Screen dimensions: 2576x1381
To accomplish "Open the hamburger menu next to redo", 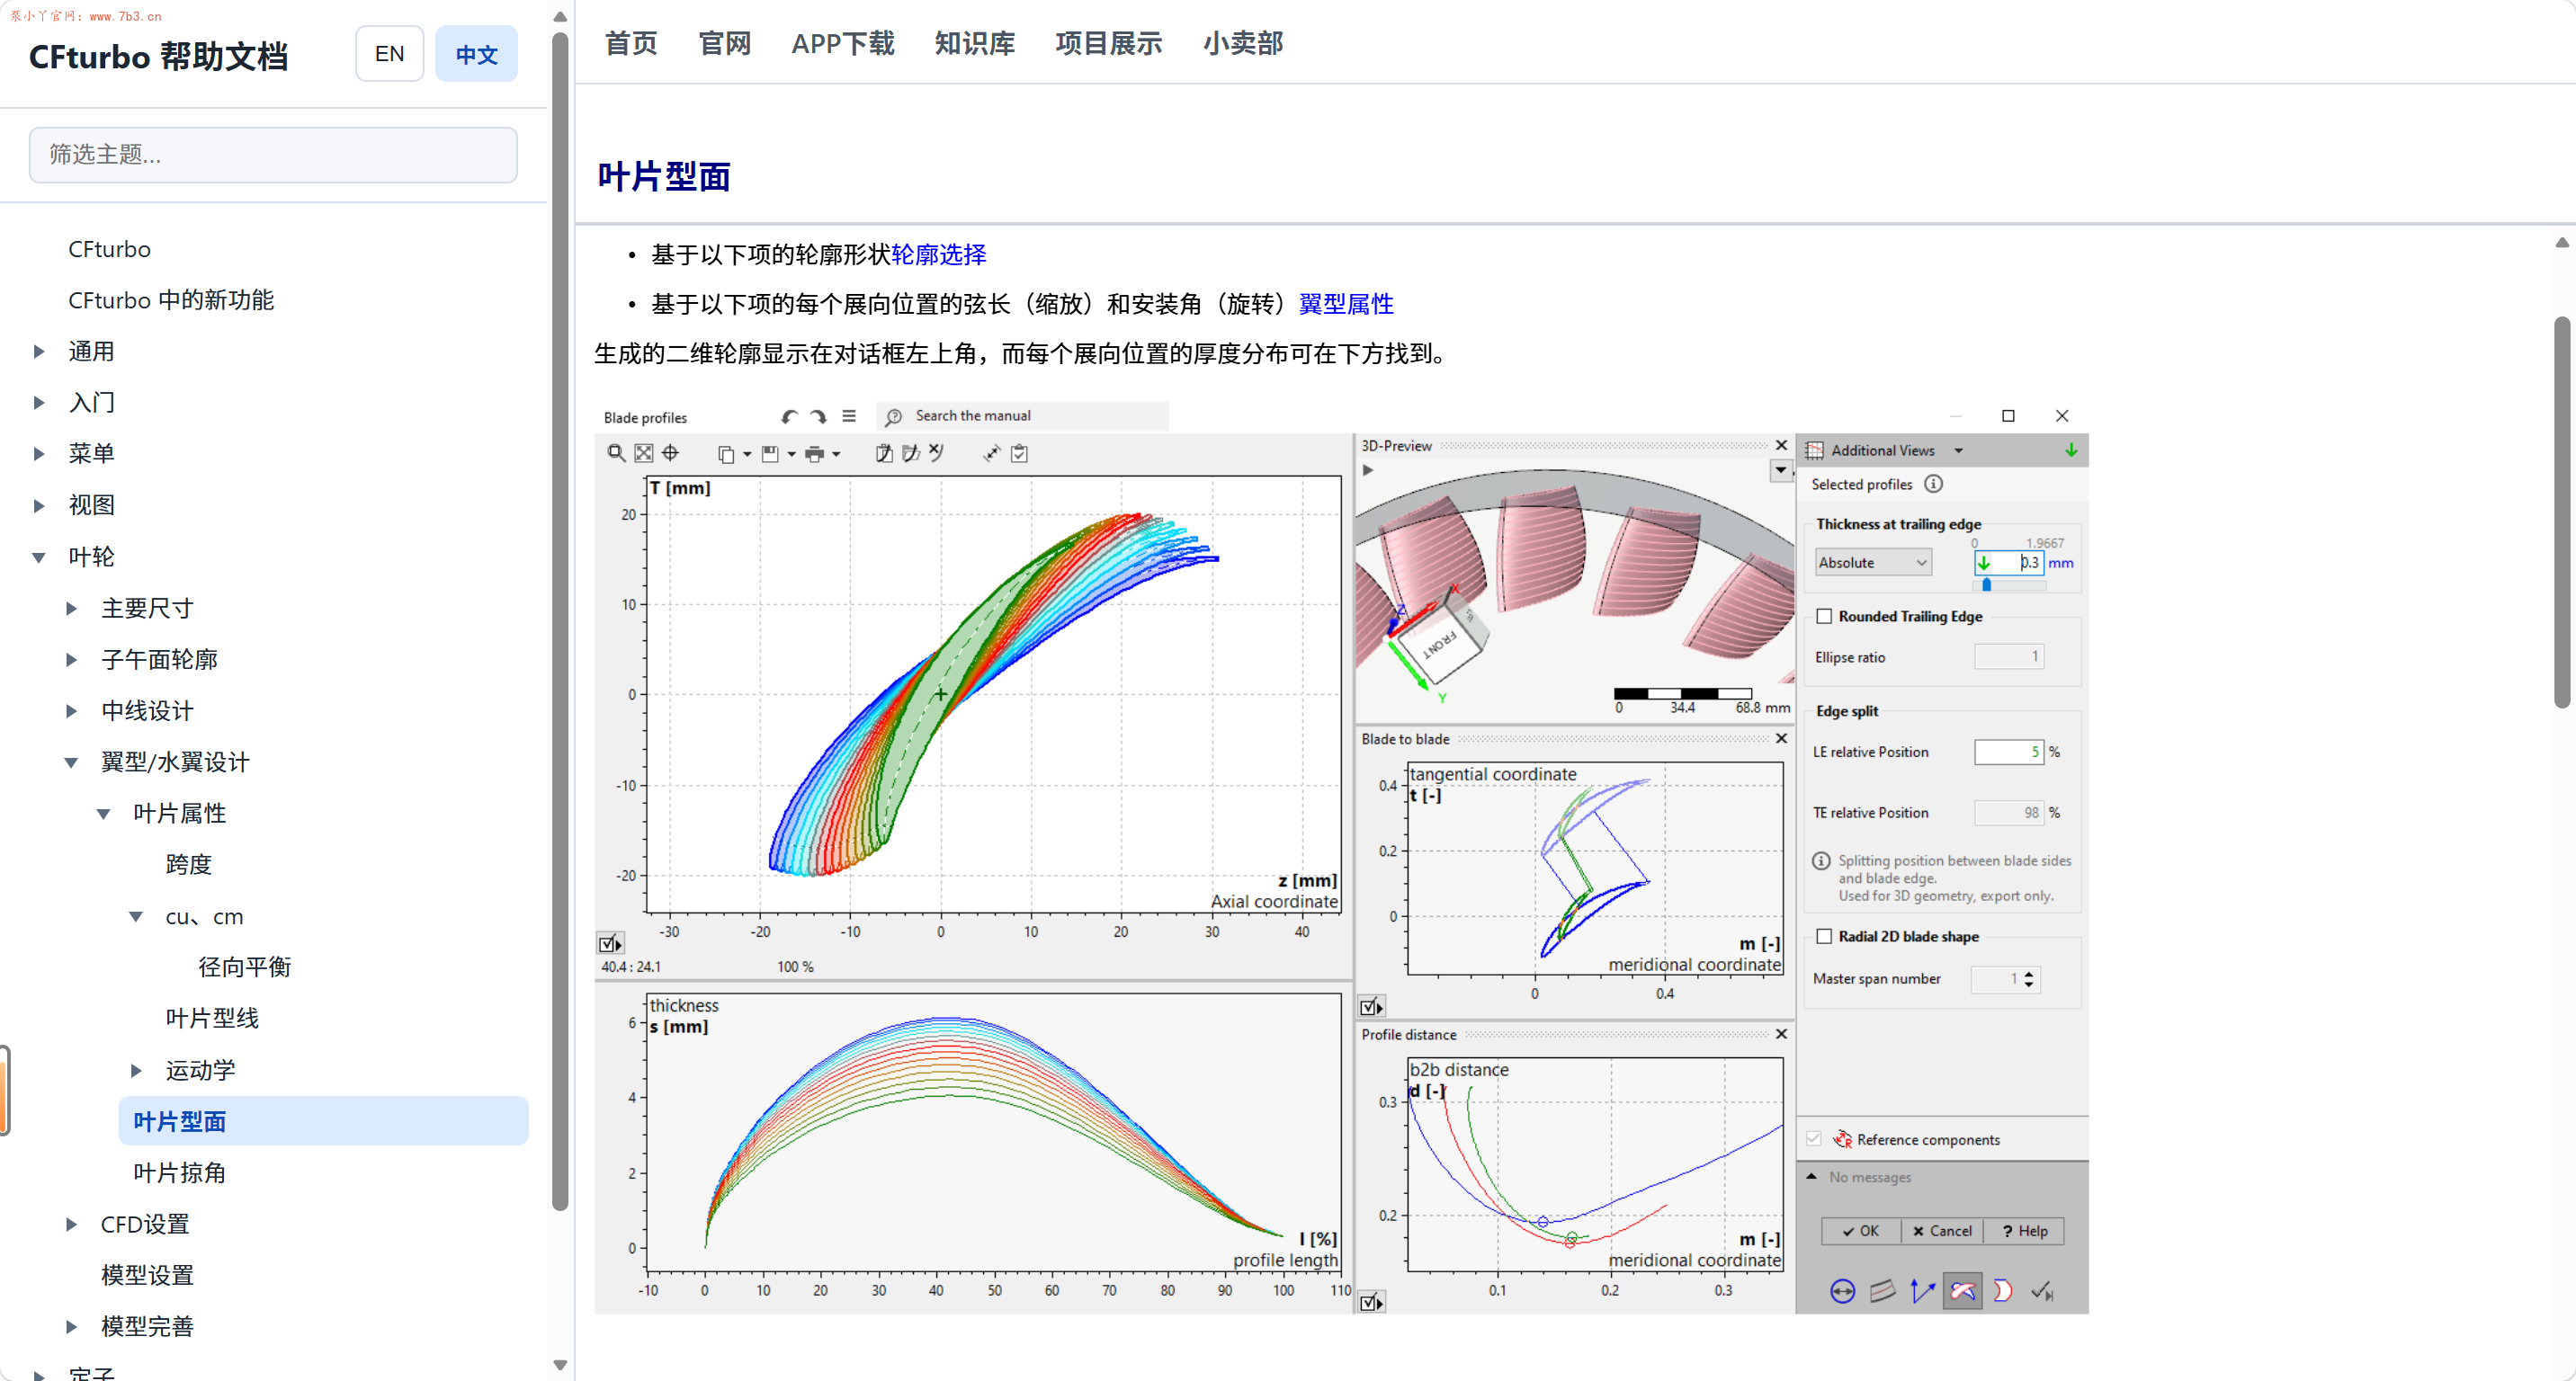I will pos(849,416).
